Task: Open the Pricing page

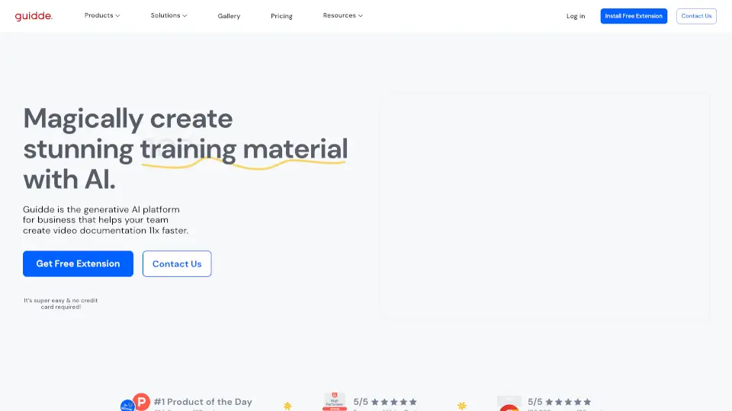Action: coord(281,16)
